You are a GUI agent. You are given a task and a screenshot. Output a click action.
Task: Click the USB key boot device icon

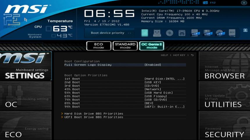point(157,33)
